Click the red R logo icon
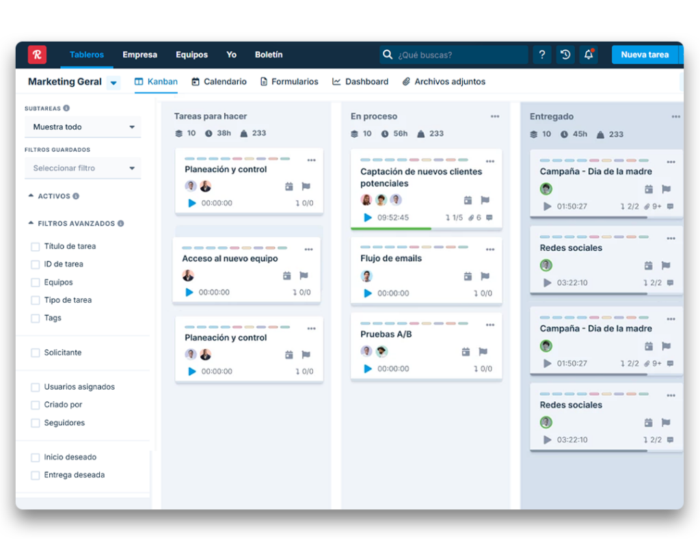Screen dimensions: 700x551 (37, 55)
